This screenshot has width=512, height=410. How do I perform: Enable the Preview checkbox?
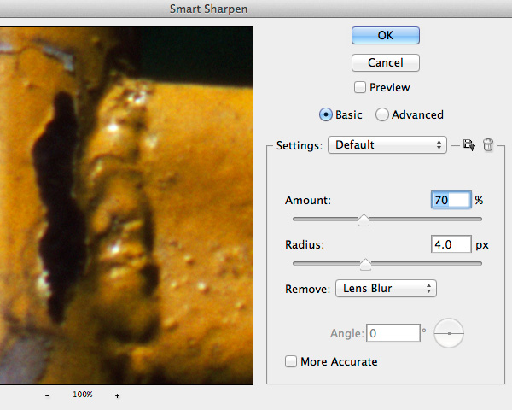360,87
